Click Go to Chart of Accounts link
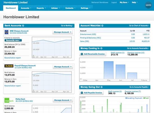The height and width of the screenshot is (113, 154). [x=139, y=26]
